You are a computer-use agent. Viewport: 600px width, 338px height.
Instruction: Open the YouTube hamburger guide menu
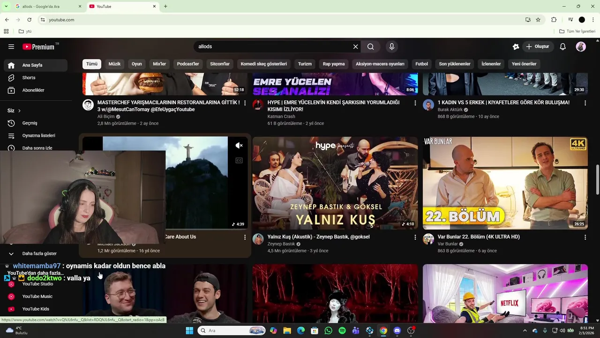pos(11,46)
